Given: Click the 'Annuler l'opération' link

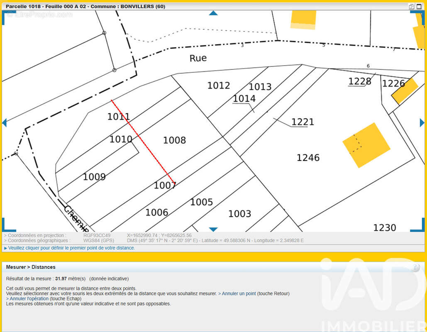Looking at the screenshot, I should (x=27, y=298).
